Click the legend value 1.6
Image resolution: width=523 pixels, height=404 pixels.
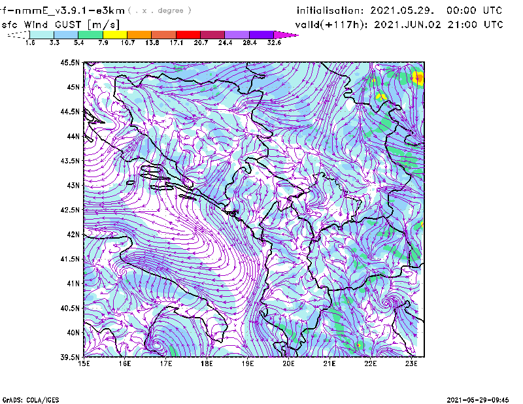click(x=30, y=42)
